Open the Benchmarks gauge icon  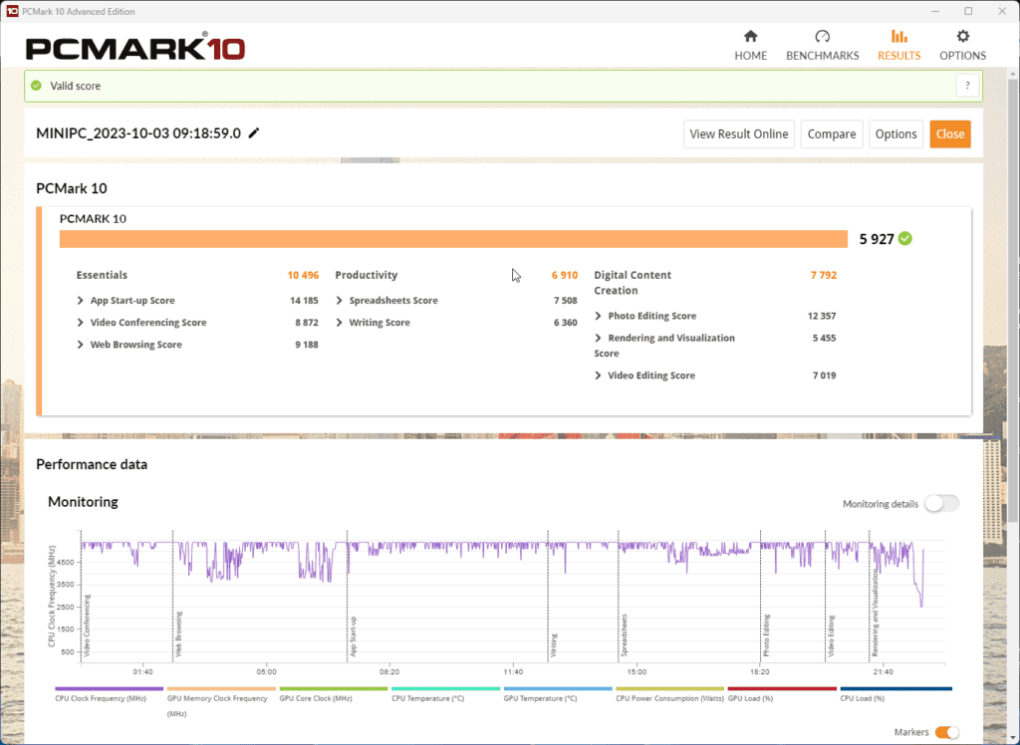pos(822,37)
